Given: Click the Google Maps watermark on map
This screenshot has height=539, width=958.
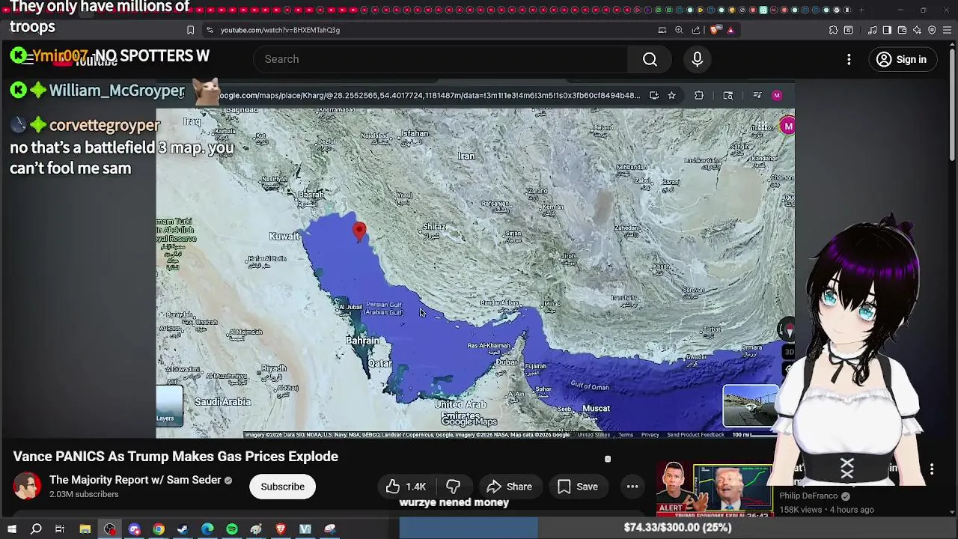Looking at the screenshot, I should coord(469,421).
